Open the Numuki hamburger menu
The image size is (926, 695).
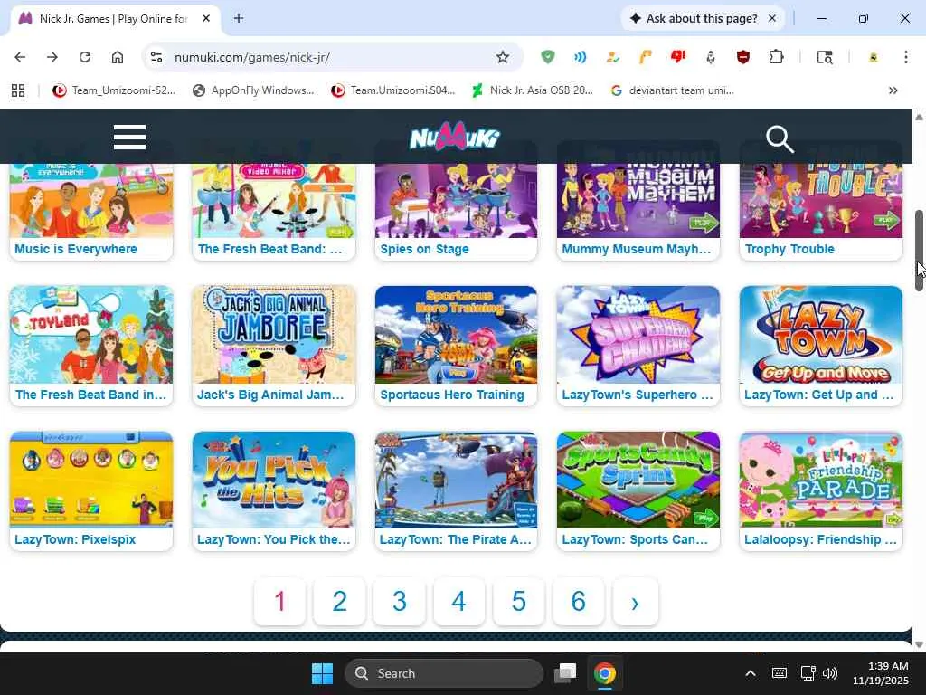point(130,138)
